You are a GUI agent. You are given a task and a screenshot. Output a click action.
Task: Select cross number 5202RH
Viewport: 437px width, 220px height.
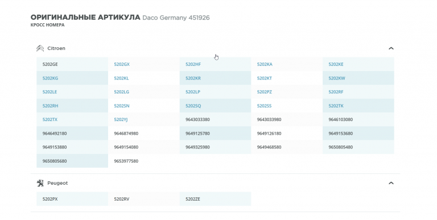pos(50,106)
